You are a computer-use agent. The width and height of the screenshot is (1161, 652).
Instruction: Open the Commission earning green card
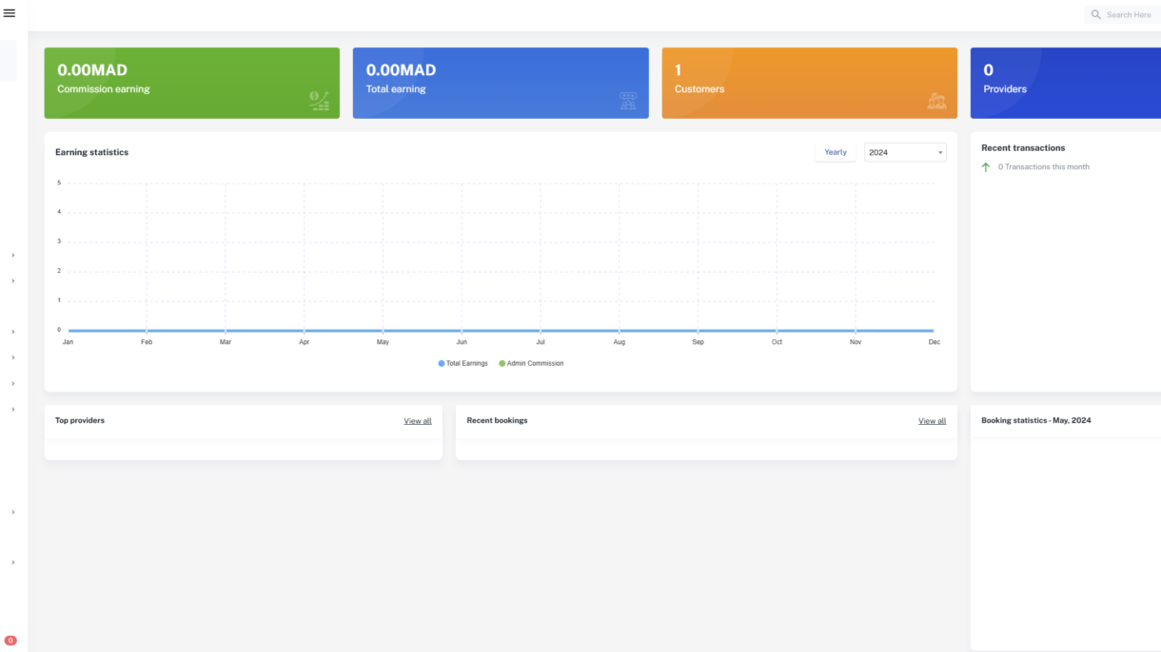(x=191, y=83)
